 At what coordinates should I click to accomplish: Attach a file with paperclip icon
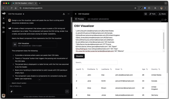12,92
